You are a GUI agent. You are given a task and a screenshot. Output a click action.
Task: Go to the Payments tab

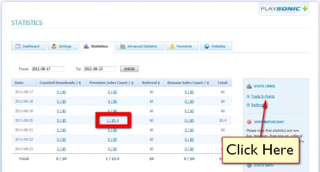182,46
